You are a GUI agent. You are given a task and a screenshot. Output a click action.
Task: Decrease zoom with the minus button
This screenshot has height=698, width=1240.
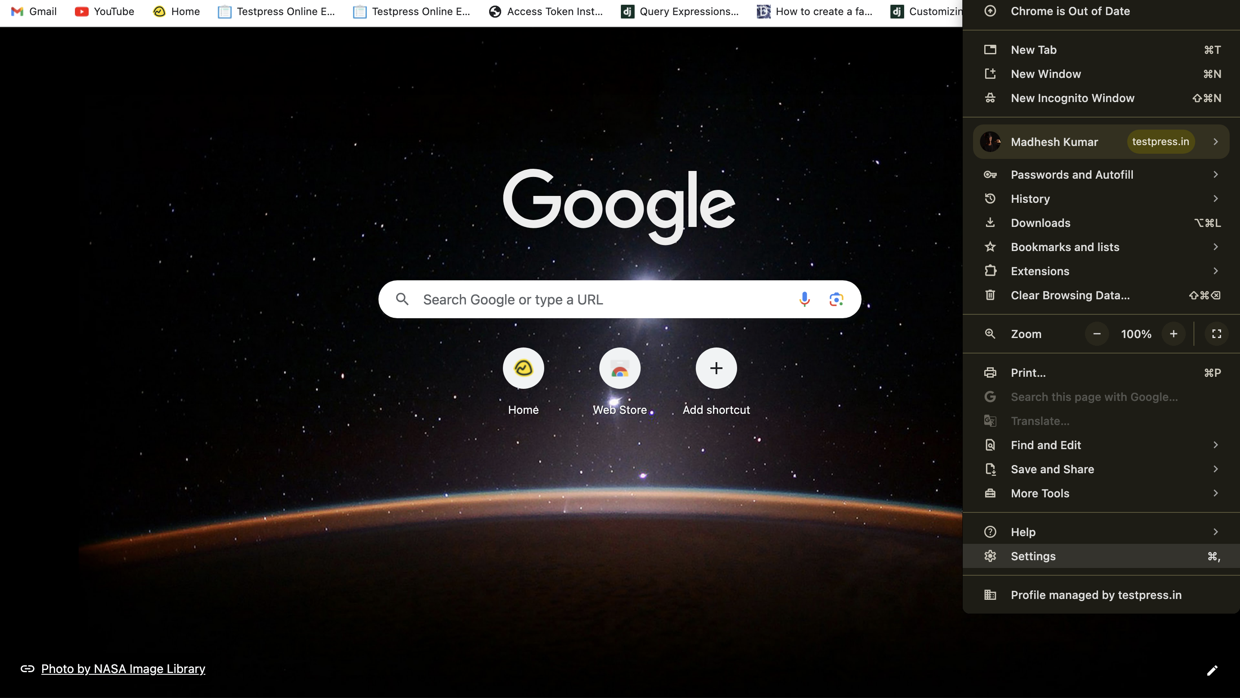(x=1097, y=334)
